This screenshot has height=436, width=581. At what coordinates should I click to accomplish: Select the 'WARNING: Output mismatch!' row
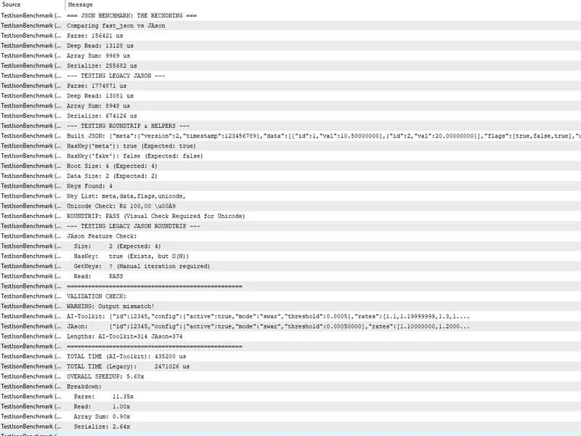290,306
